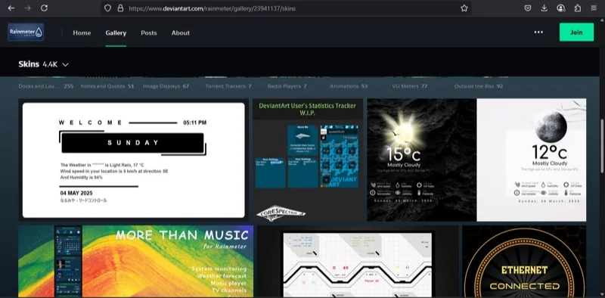This screenshot has height=298, width=605.
Task: Open the zigzag grid skin thumbnail
Action: pos(358,262)
